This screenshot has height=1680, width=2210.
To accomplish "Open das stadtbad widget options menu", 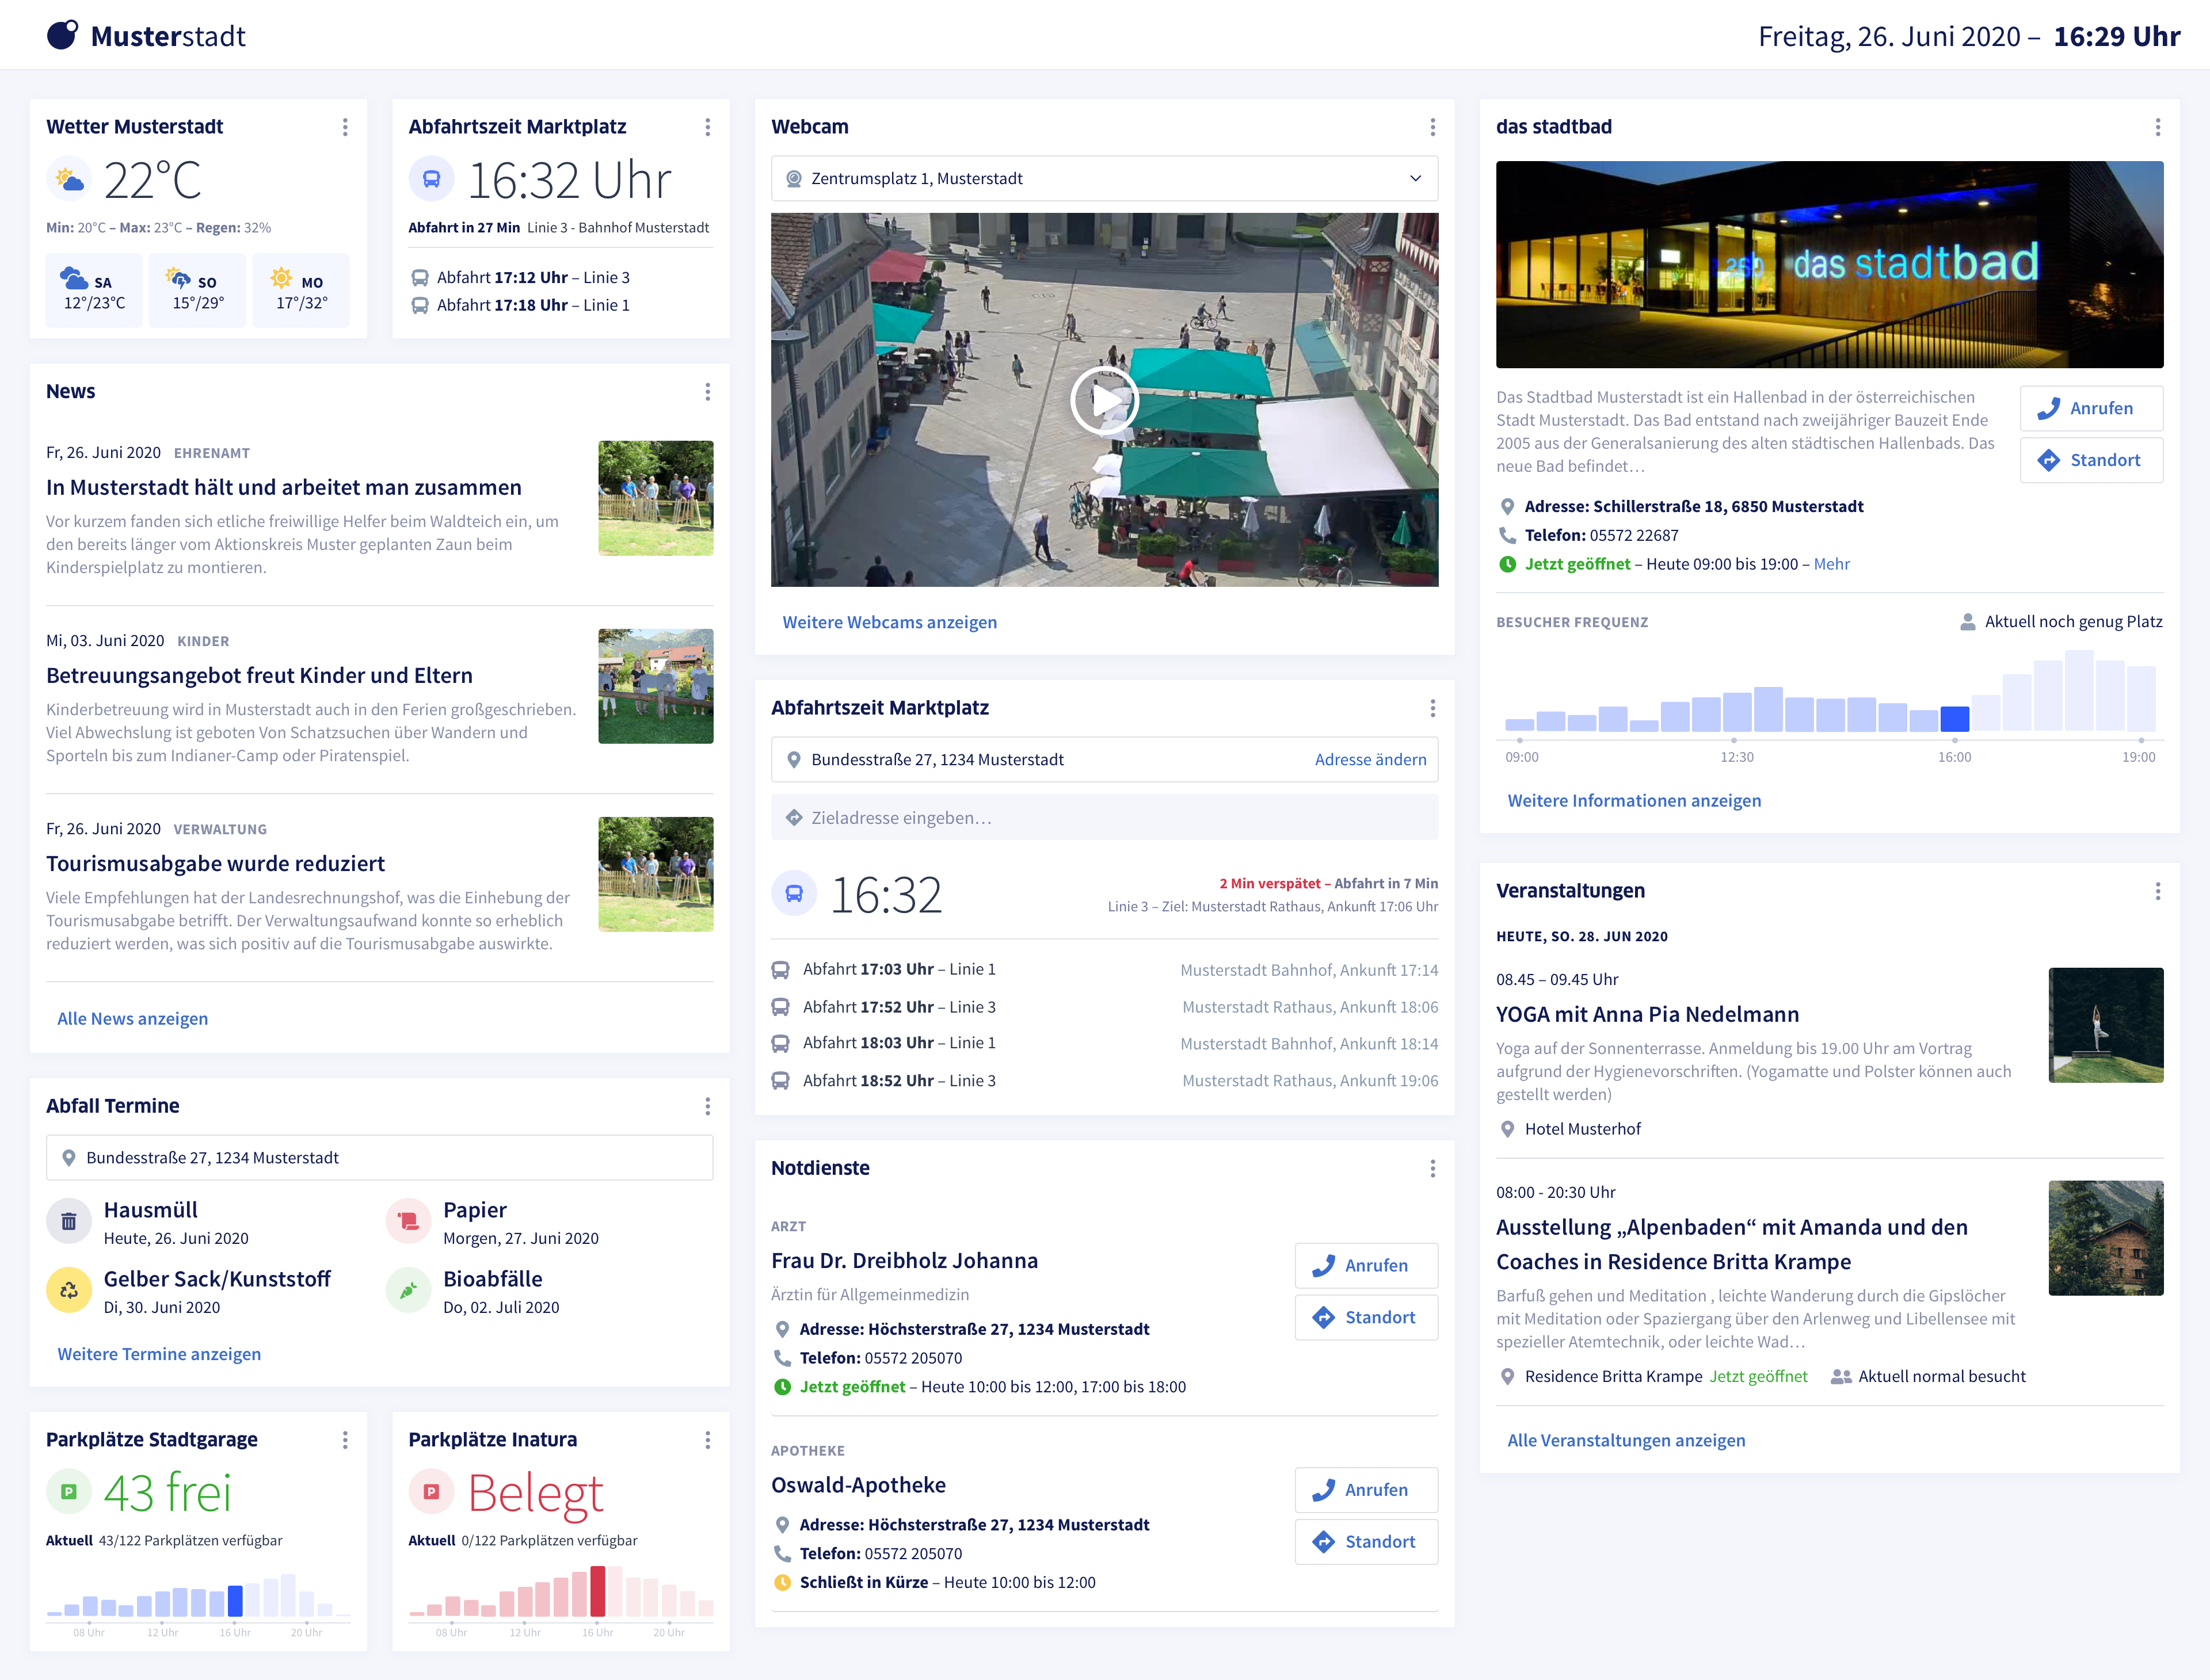I will 2157,127.
